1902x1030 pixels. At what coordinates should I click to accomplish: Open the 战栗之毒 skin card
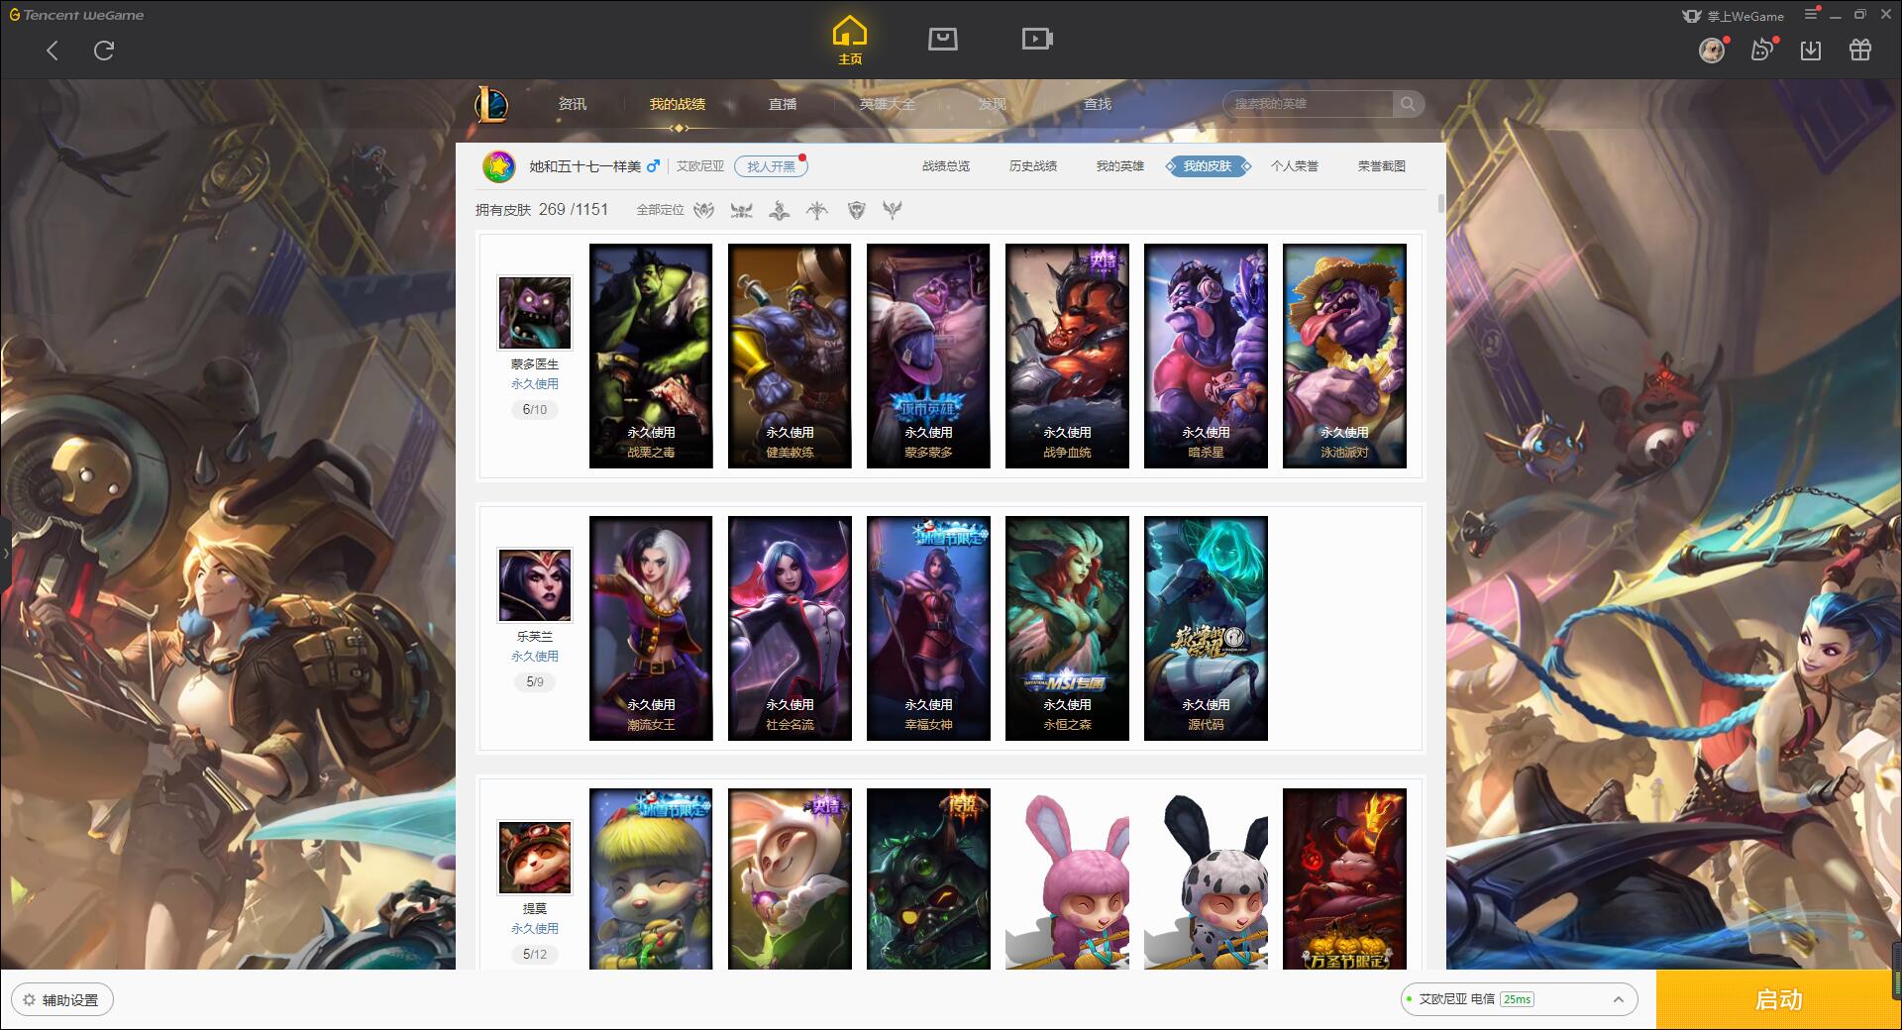[x=651, y=356]
